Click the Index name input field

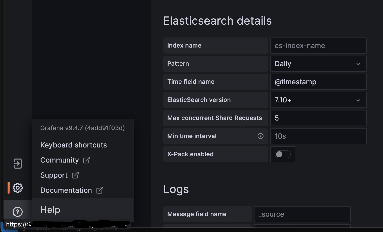coord(318,46)
